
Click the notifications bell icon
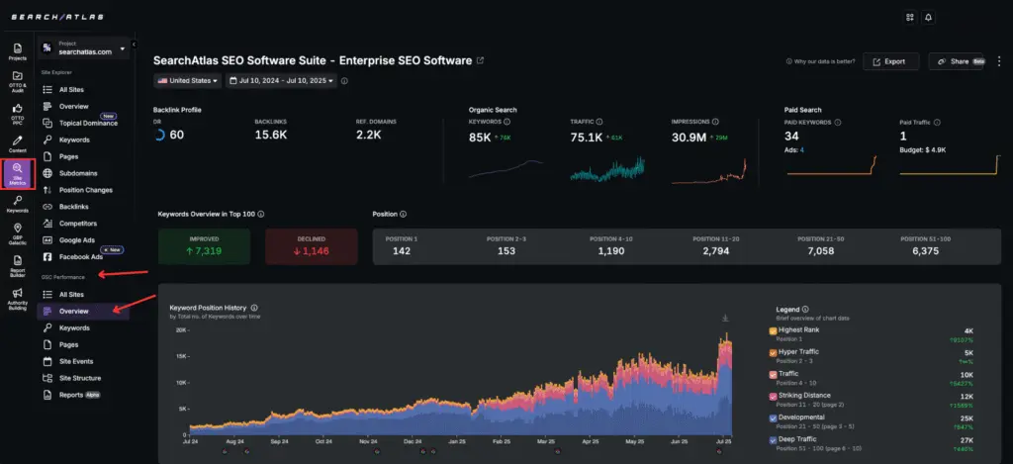(928, 18)
